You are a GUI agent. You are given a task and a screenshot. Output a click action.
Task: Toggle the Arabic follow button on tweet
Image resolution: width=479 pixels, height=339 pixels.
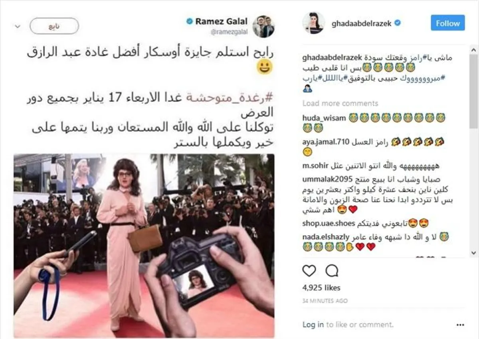54,26
